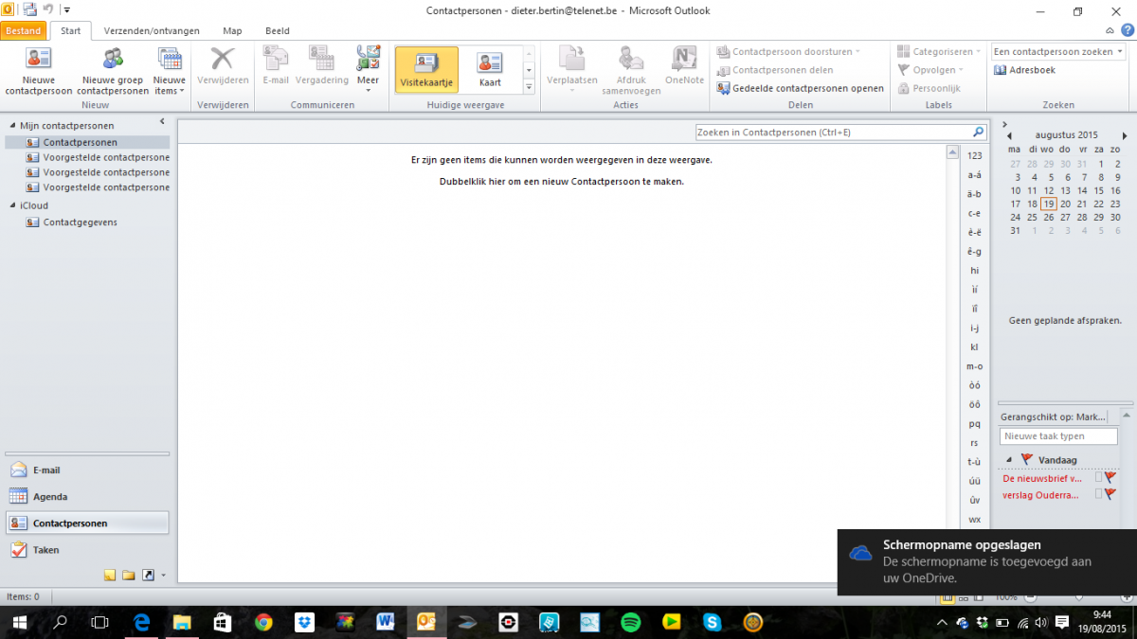
Task: Click the Windows Start button
Action: pyautogui.click(x=19, y=622)
